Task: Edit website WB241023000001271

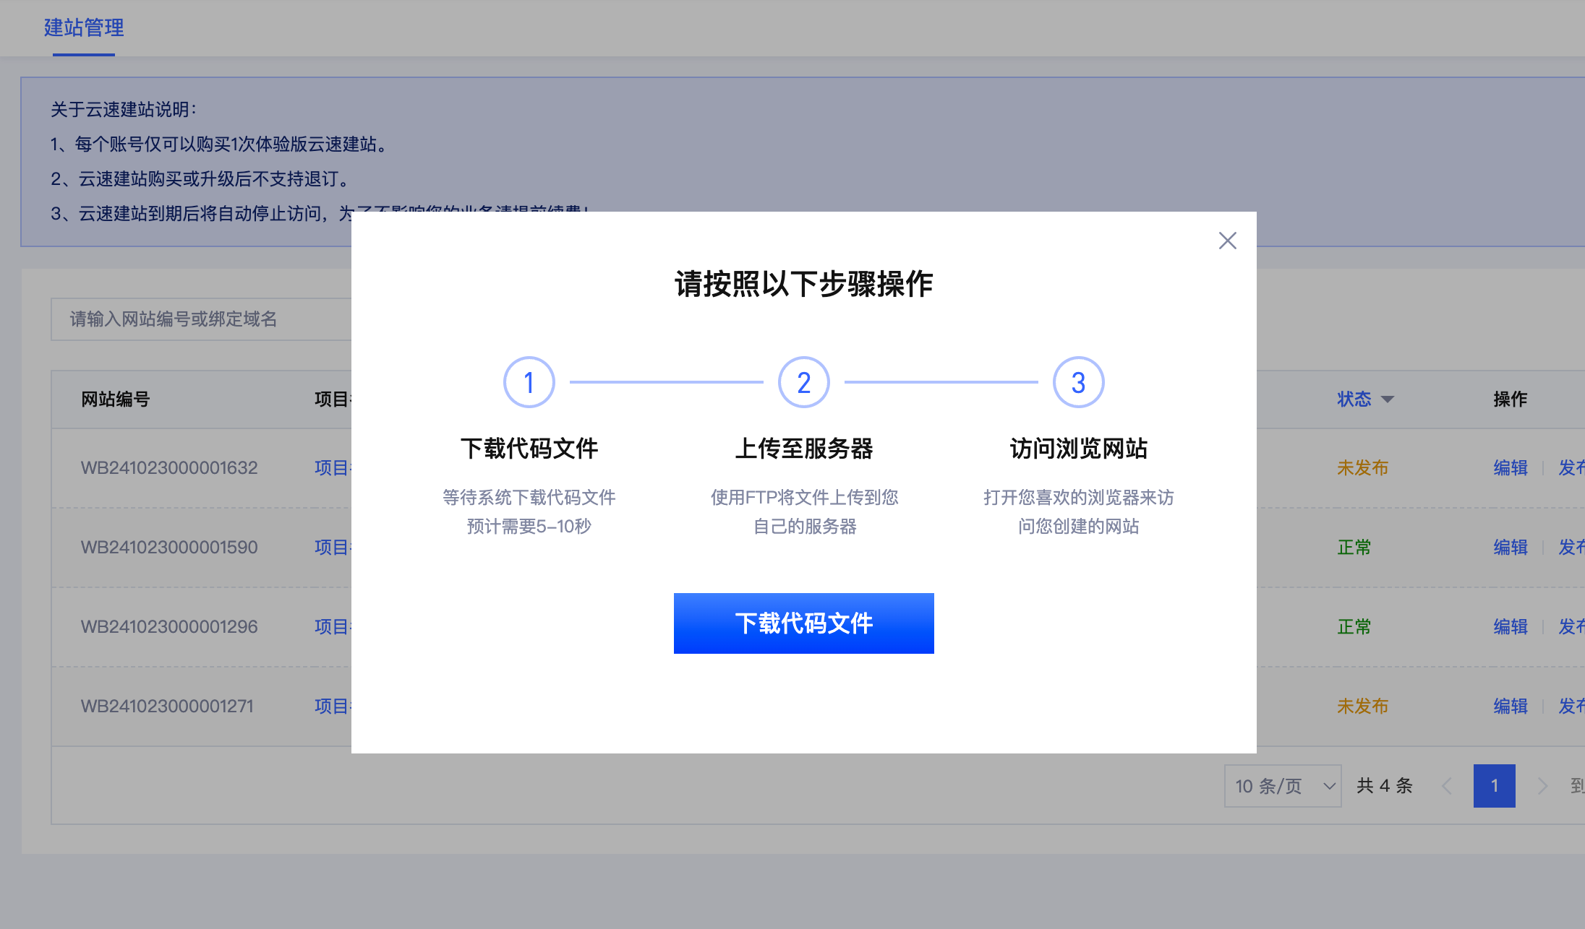Action: point(1511,706)
